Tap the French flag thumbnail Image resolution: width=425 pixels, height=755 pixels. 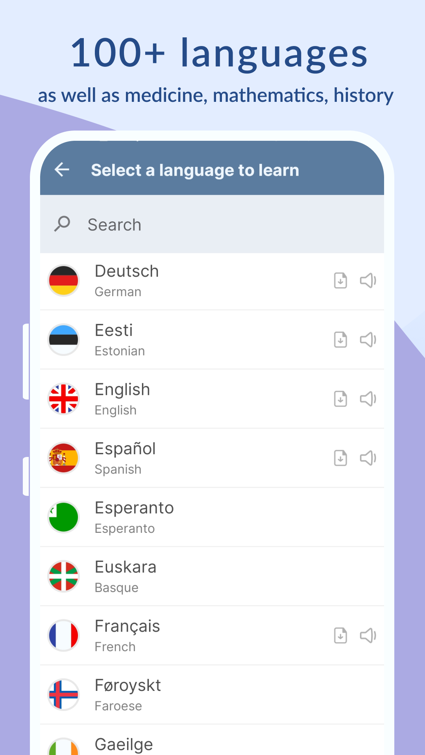point(63,635)
